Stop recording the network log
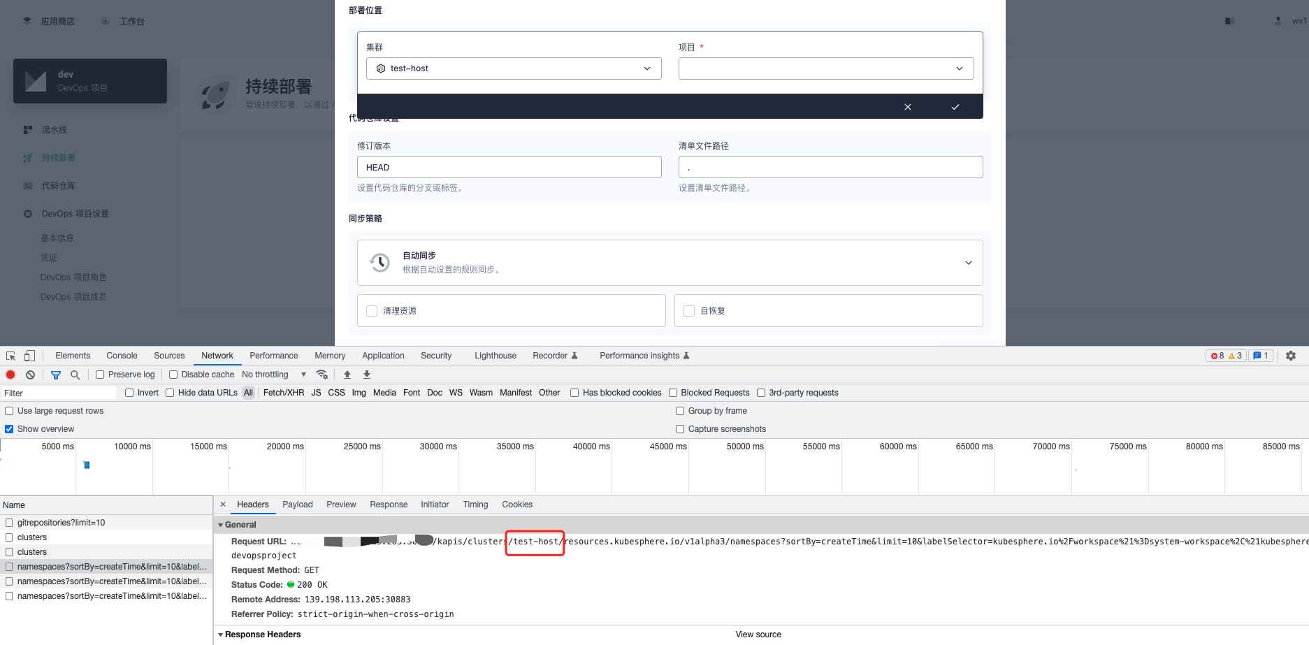Image resolution: width=1309 pixels, height=645 pixels. 10,375
